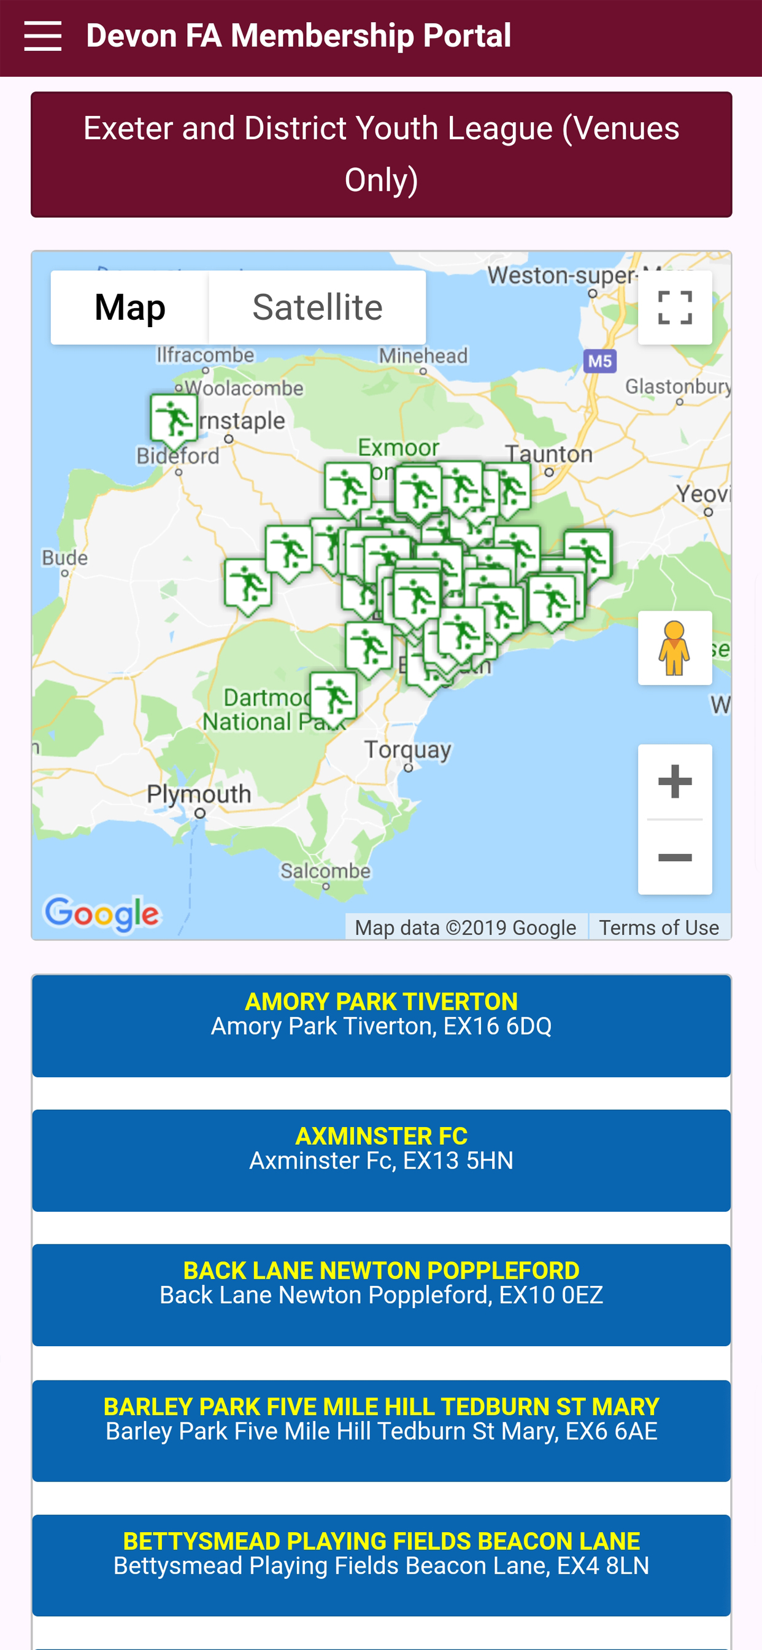The image size is (762, 1650).
Task: Click the venue marker near Bideford
Action: pyautogui.click(x=174, y=421)
